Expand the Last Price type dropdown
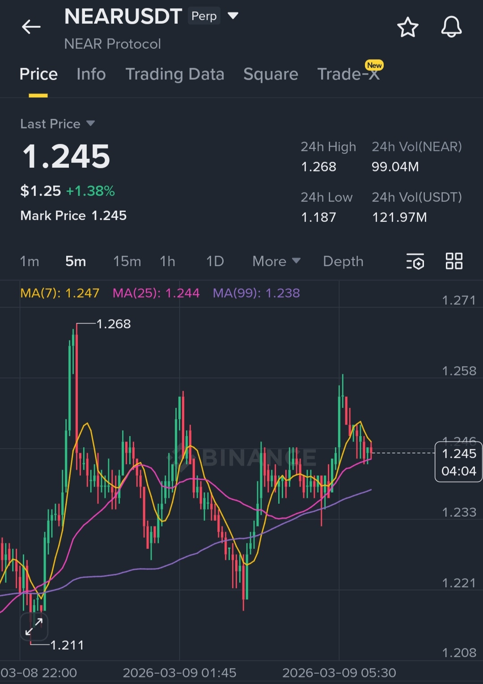 point(90,123)
